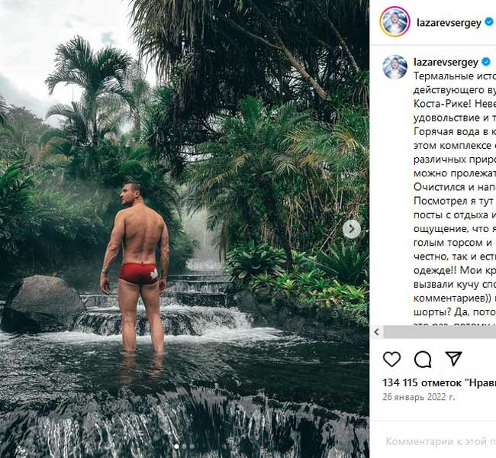
Task: Like the post with the heart icon
Action: click(391, 359)
